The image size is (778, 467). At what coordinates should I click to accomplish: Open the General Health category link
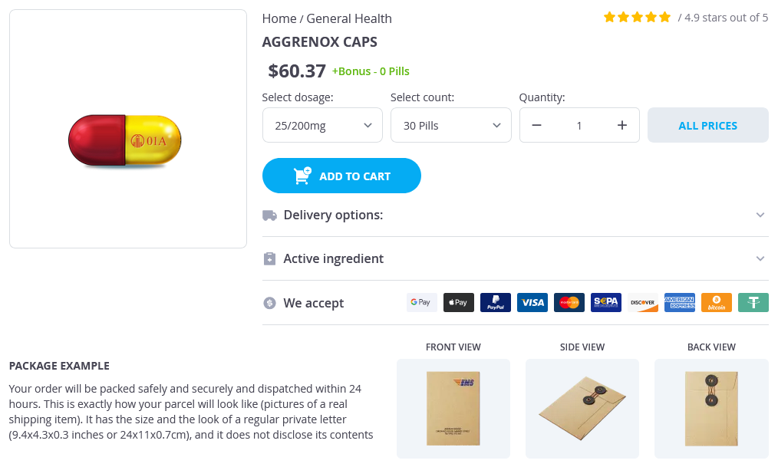[x=349, y=18]
